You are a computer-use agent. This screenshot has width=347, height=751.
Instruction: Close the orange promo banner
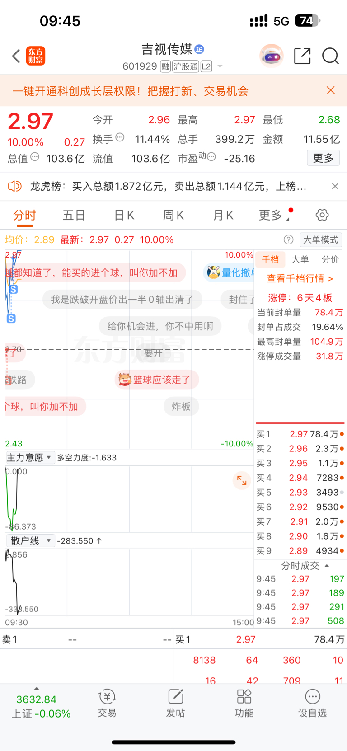(331, 90)
